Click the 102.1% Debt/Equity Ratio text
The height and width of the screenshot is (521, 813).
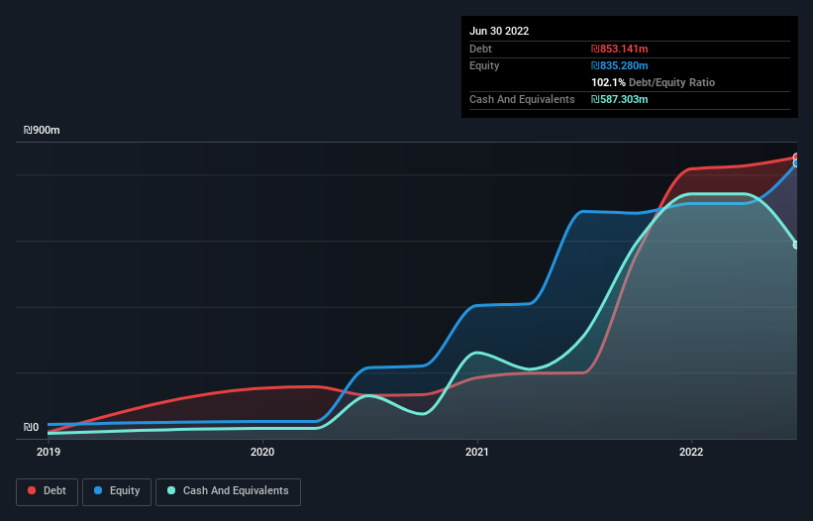[x=653, y=82]
